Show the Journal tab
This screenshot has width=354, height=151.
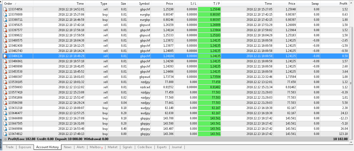pos(177,147)
